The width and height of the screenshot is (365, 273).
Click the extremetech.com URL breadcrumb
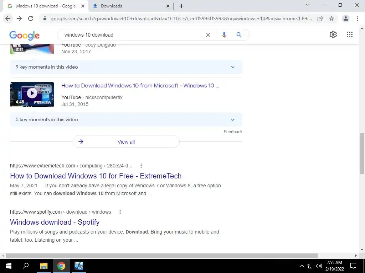click(x=71, y=166)
